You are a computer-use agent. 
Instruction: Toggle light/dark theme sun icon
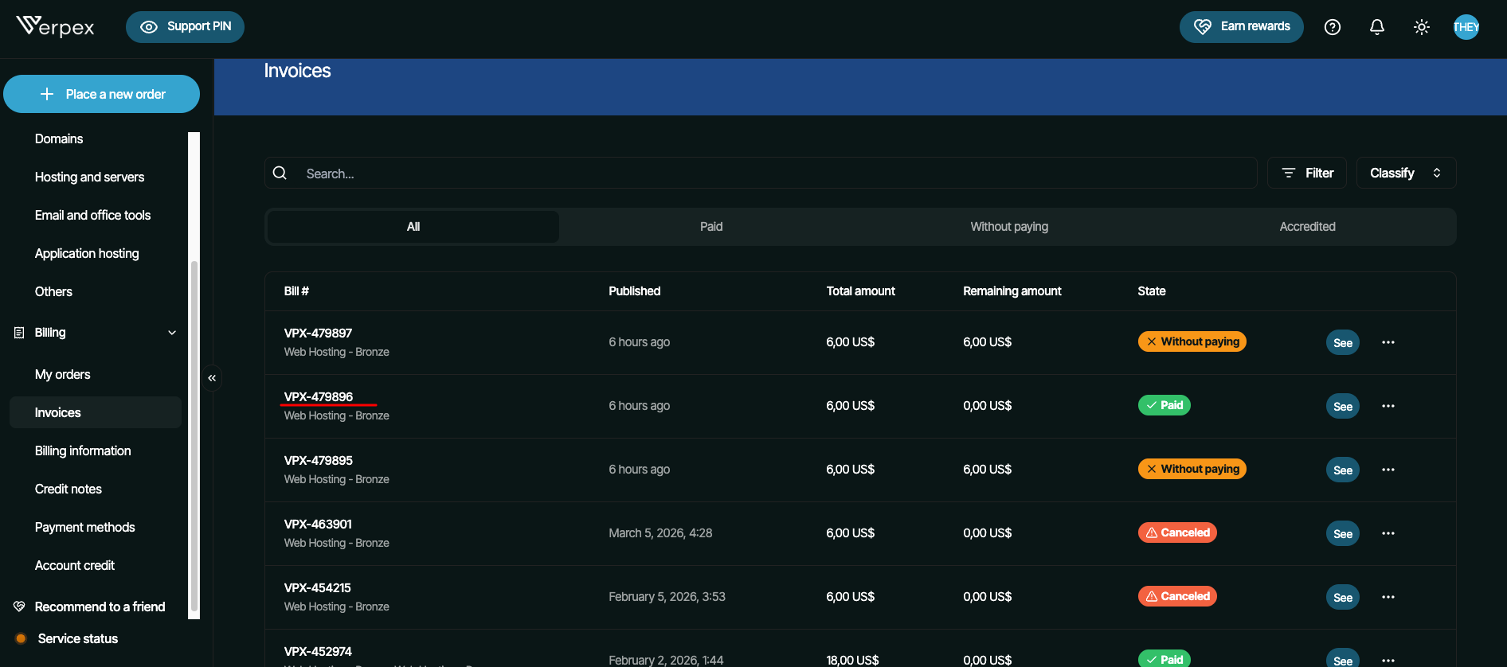(x=1421, y=27)
